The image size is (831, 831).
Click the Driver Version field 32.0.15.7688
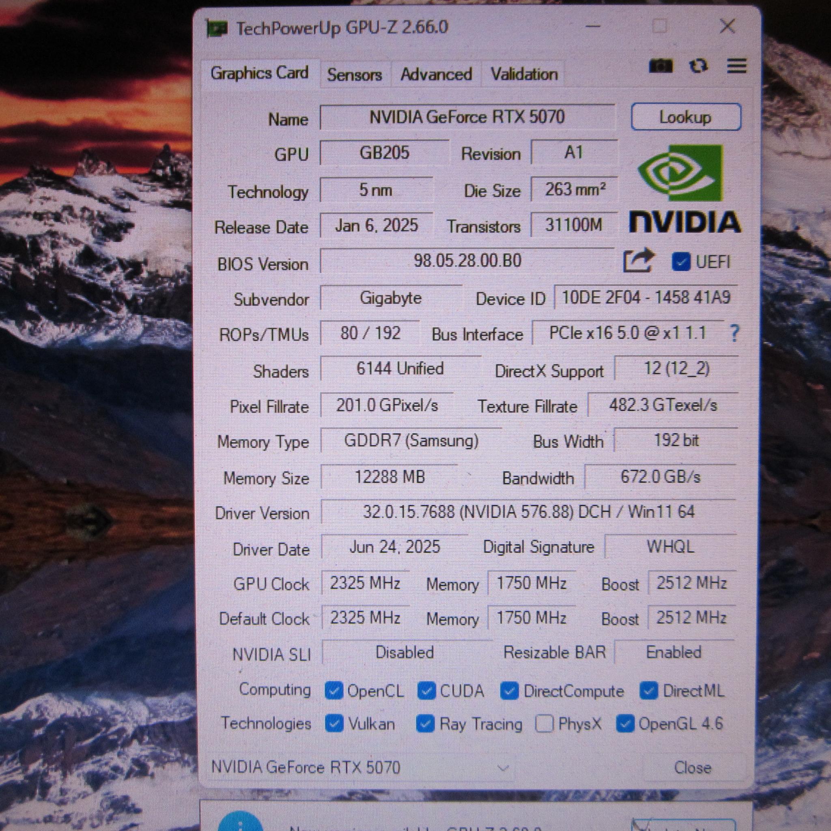tap(529, 512)
